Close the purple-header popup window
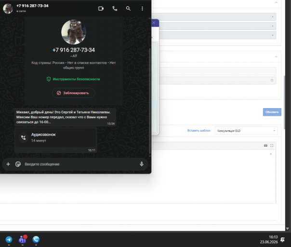Screen dimensions: 291x247 click(154, 23)
